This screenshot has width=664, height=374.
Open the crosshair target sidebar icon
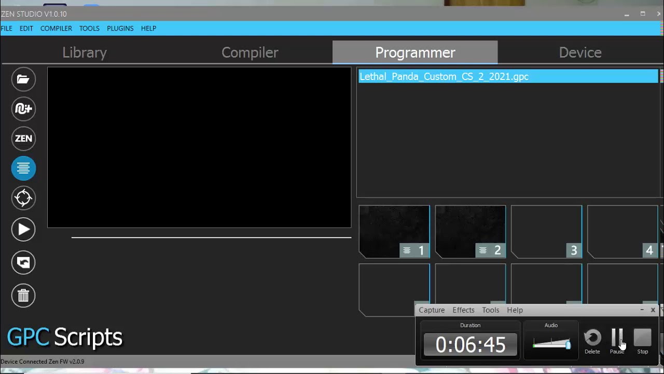pos(23,198)
